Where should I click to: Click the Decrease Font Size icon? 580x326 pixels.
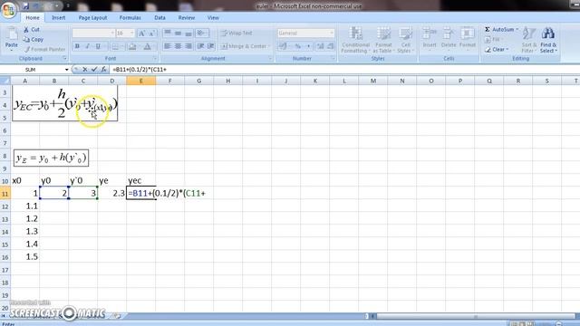[151, 34]
